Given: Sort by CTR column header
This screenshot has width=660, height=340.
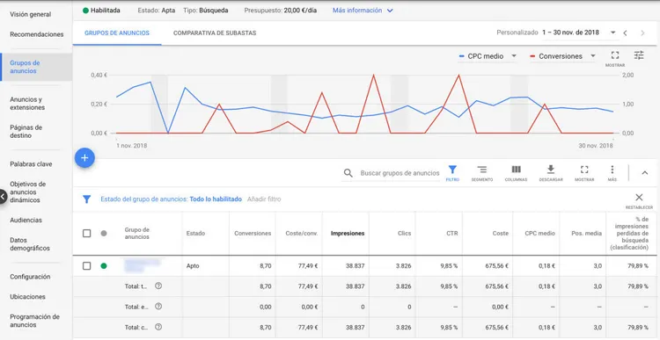Looking at the screenshot, I should 452,233.
